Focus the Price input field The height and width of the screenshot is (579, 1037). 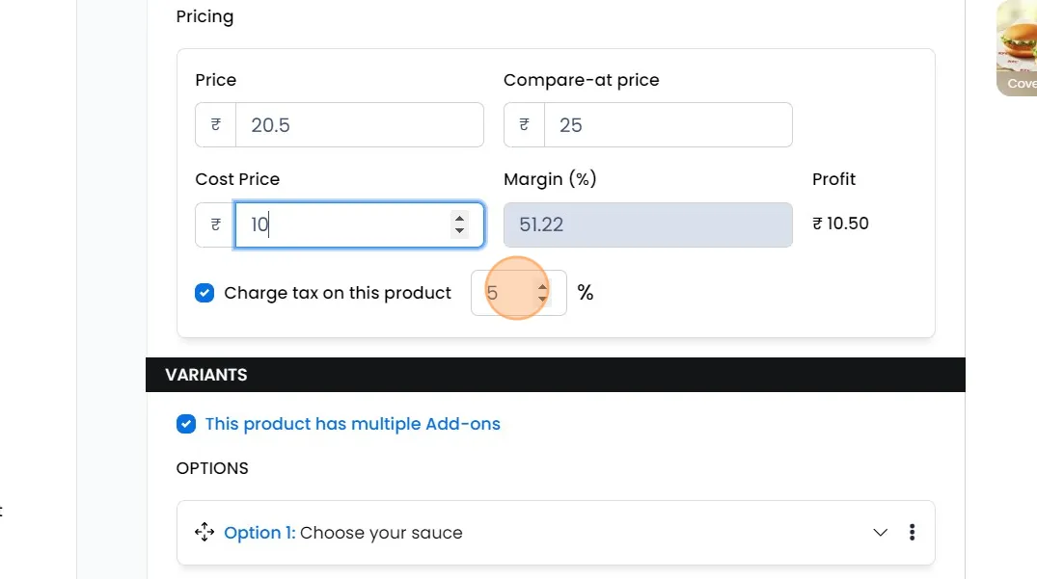pyautogui.click(x=359, y=125)
